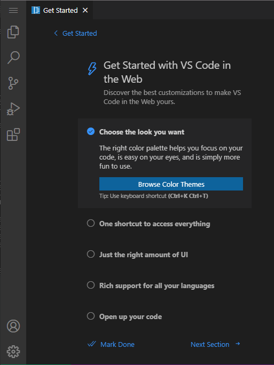Check off 'Just the right amount of UI'

point(91,254)
